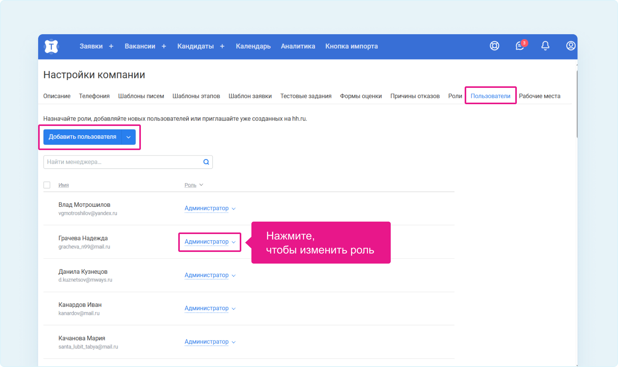Click the plus icon next to Заявки
618x367 pixels.
coord(111,46)
